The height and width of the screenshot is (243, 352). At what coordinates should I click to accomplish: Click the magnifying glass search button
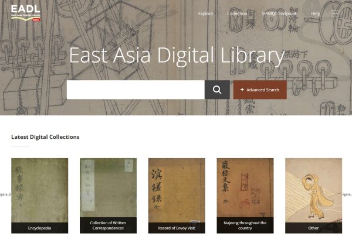[x=217, y=90]
